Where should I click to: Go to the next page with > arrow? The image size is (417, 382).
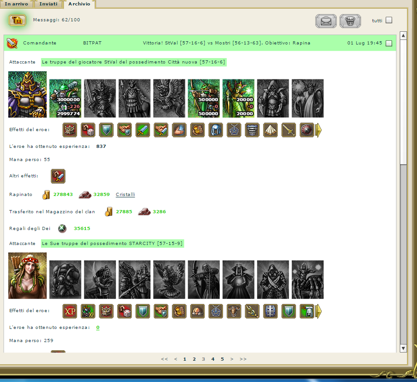232,359
